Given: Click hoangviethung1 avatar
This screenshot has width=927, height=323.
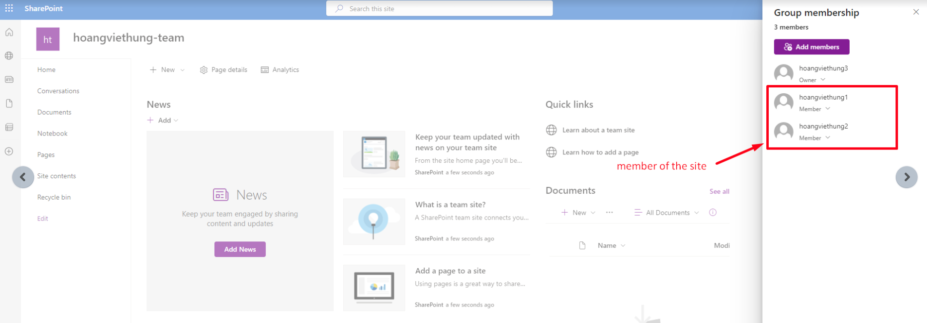Looking at the screenshot, I should tap(783, 102).
